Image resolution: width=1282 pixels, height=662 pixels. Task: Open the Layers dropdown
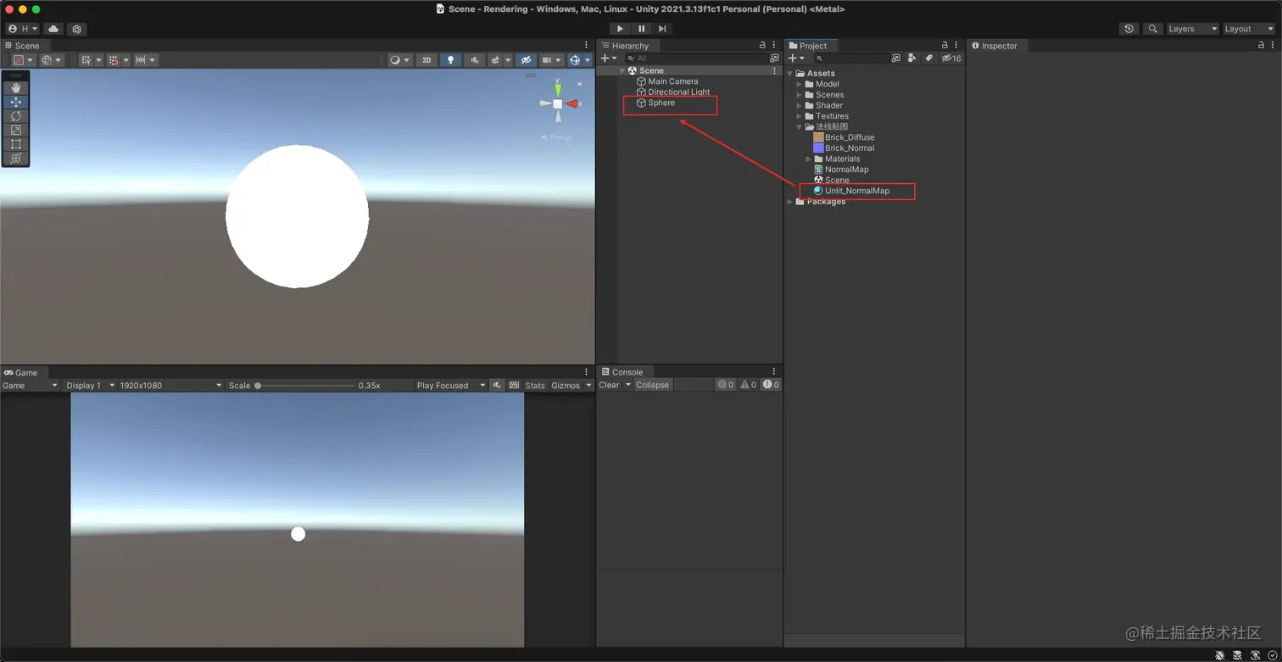click(x=1193, y=29)
